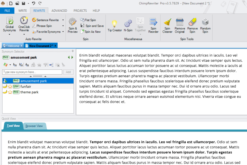Open dropdown beside the rotating arrows icon
247x165 pixels.
[x=10, y=65]
